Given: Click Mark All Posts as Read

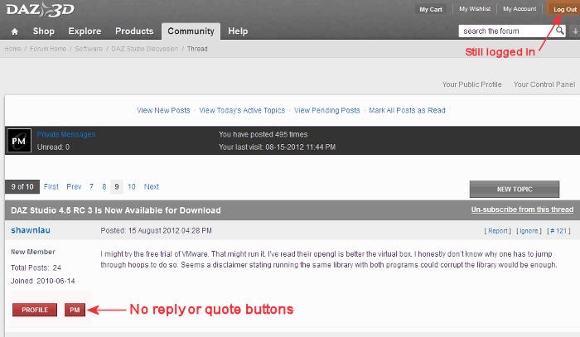Looking at the screenshot, I should tap(407, 110).
